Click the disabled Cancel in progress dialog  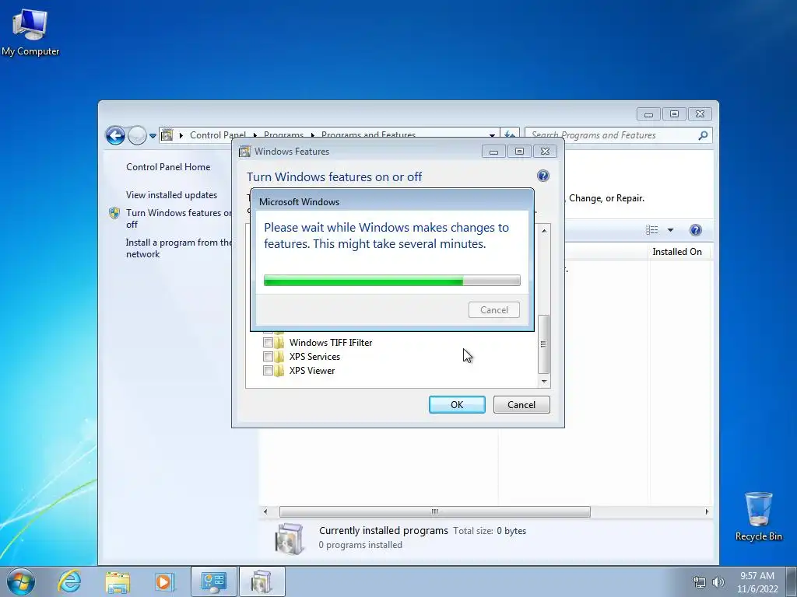tap(494, 309)
